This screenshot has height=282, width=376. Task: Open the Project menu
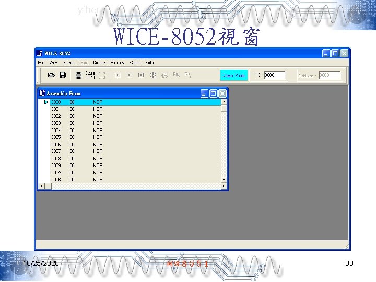(69, 62)
